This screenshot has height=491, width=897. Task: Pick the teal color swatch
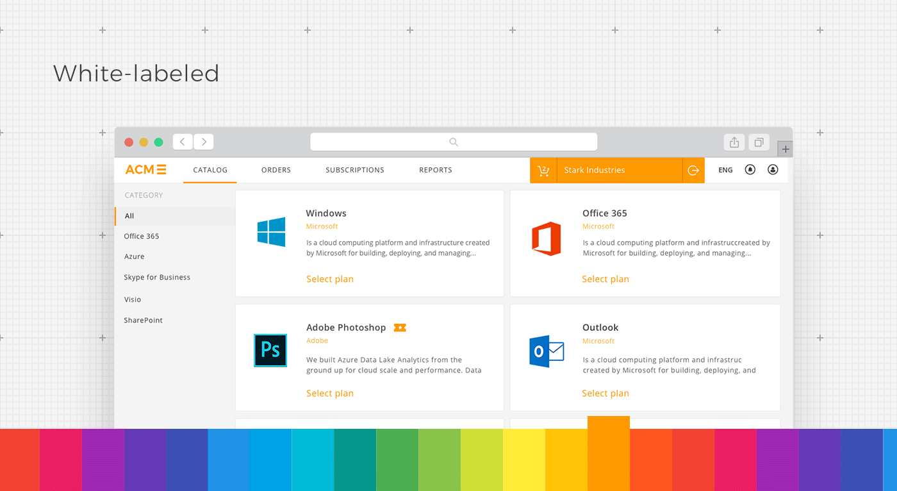pos(355,460)
